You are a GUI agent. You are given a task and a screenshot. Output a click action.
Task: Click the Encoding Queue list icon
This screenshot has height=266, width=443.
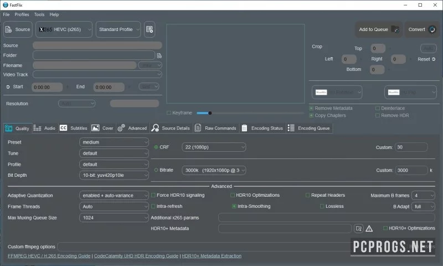291,128
